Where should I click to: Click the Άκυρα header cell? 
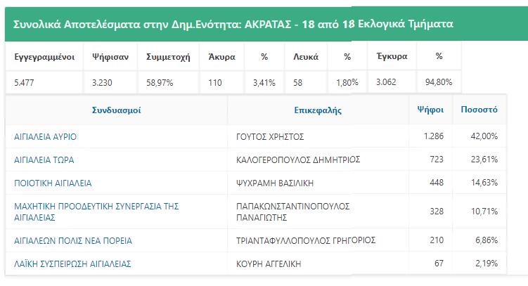[x=221, y=56]
